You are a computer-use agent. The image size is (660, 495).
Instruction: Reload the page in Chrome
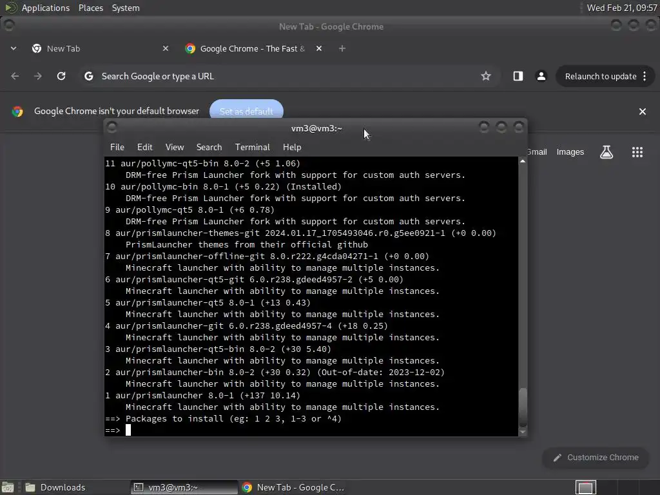(61, 76)
